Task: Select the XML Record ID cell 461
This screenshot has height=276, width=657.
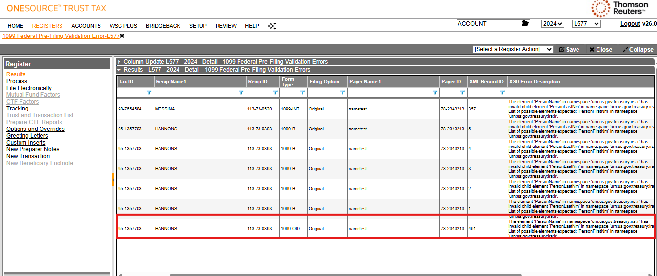Action: pyautogui.click(x=487, y=229)
